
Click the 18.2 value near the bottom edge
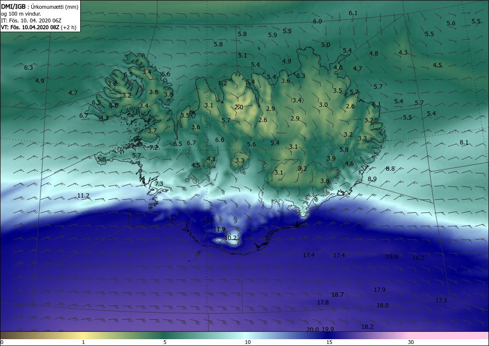point(367,327)
